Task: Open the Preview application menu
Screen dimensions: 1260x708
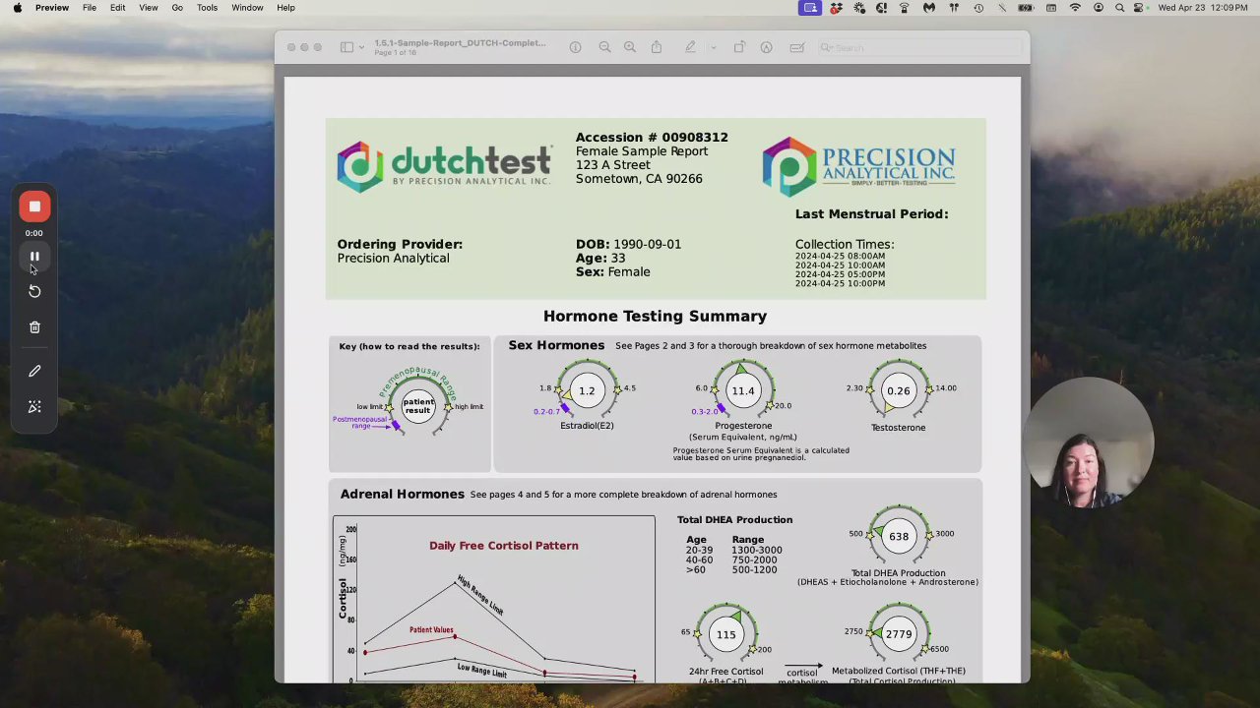Action: pos(52,8)
